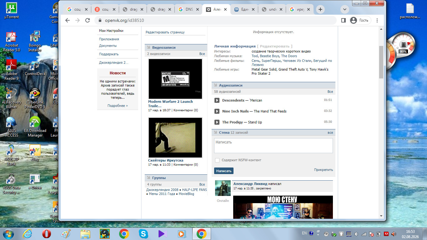427x240 pixels.
Task: Open the Гость profile menu in Chrome
Action: click(359, 20)
